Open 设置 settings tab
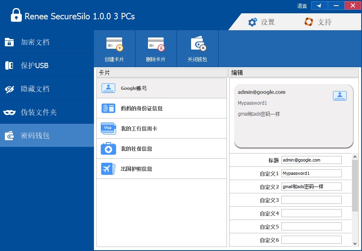Viewport: 362px width, 251px height. click(x=261, y=22)
